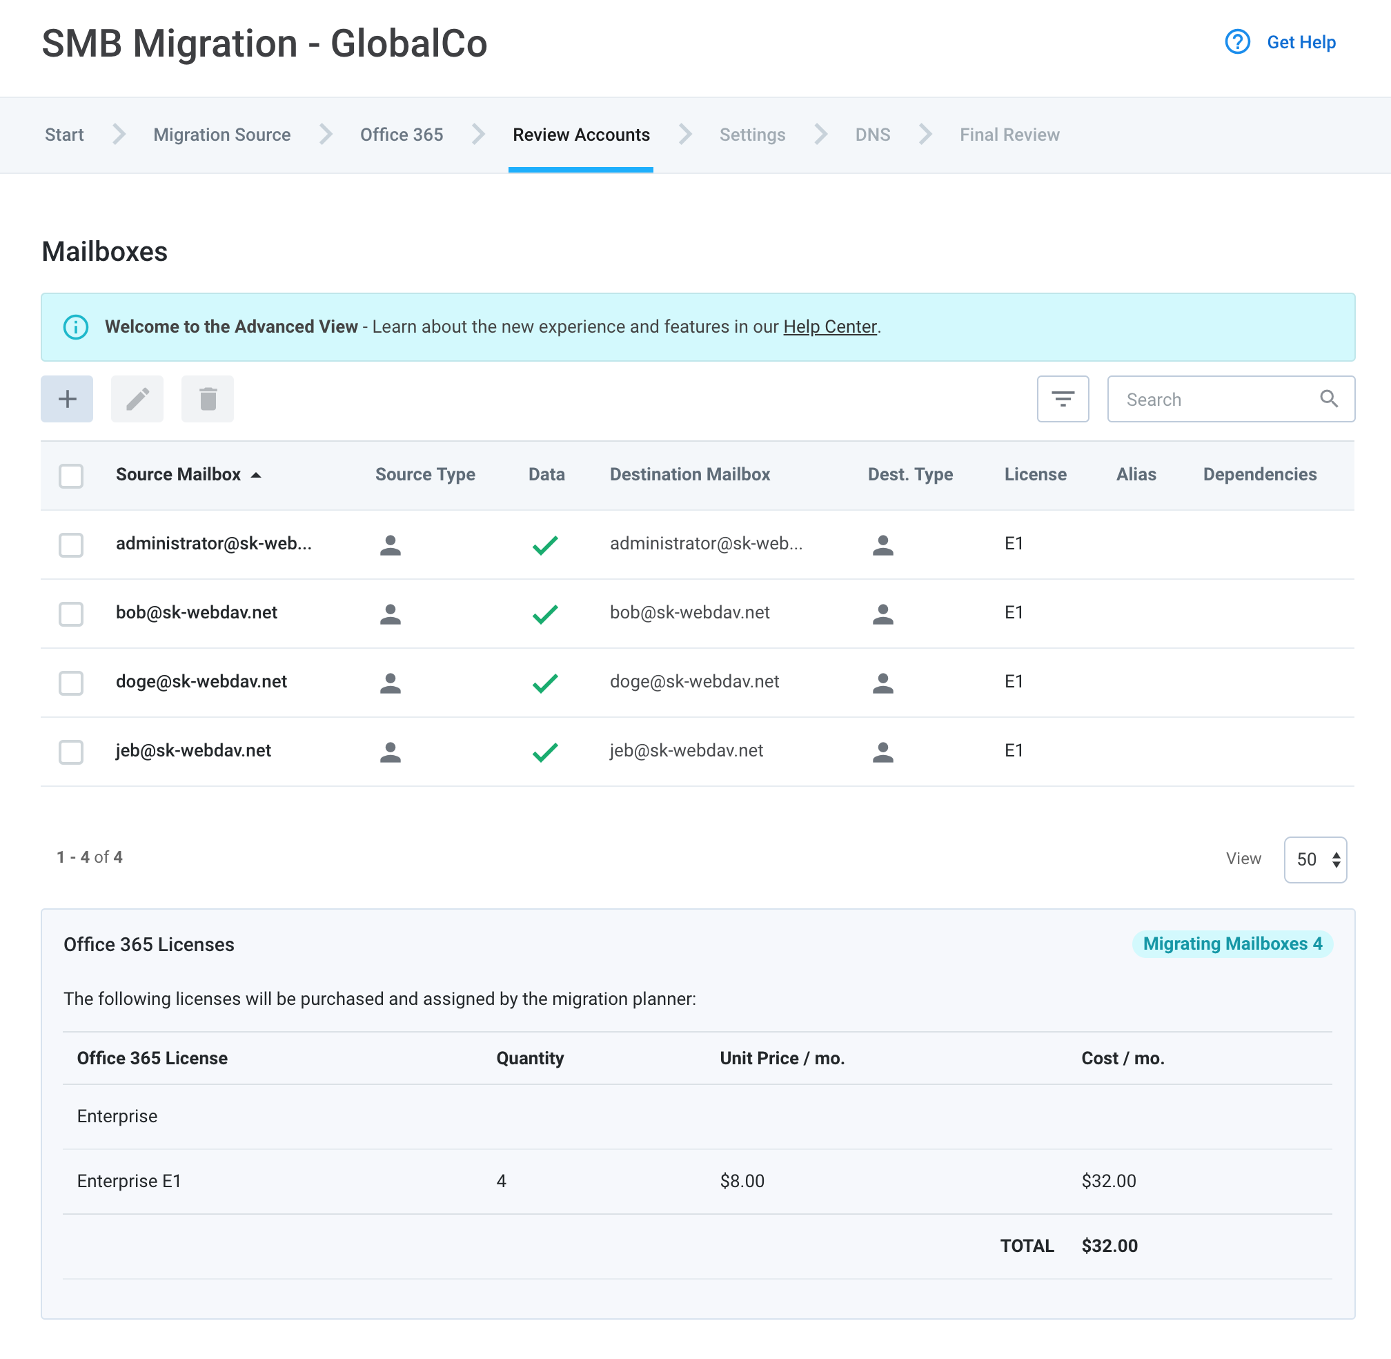Click source mailbox doge@sk-webdav.net
Screen dimensions: 1391x1359
coord(201,683)
